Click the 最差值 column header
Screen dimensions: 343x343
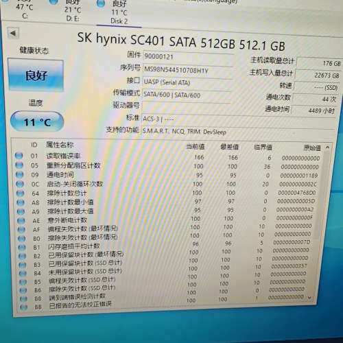click(x=229, y=147)
